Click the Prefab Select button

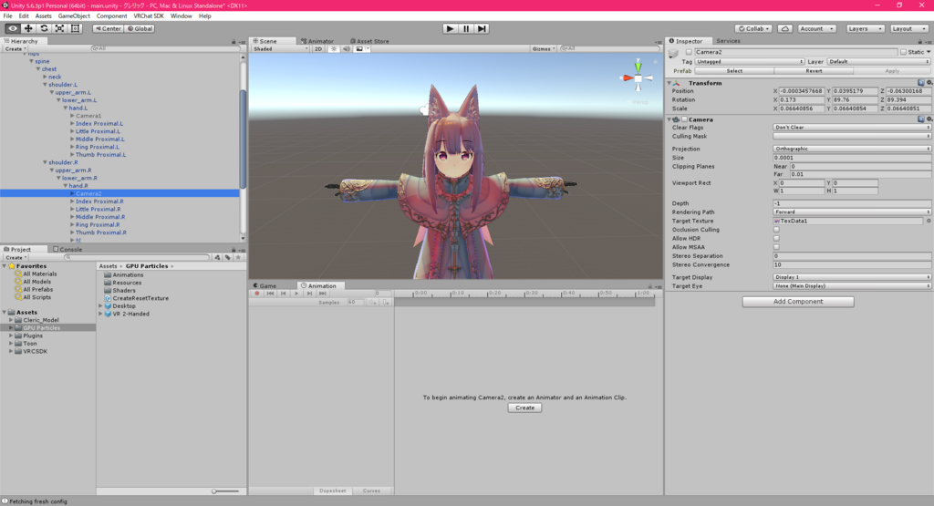coord(734,71)
